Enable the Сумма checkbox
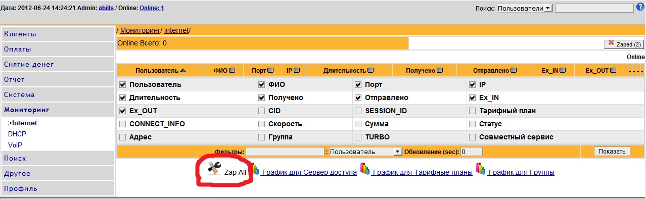 click(x=358, y=124)
